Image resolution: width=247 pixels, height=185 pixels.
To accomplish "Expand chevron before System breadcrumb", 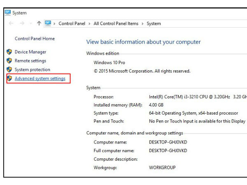I will pyautogui.click(x=142, y=24).
